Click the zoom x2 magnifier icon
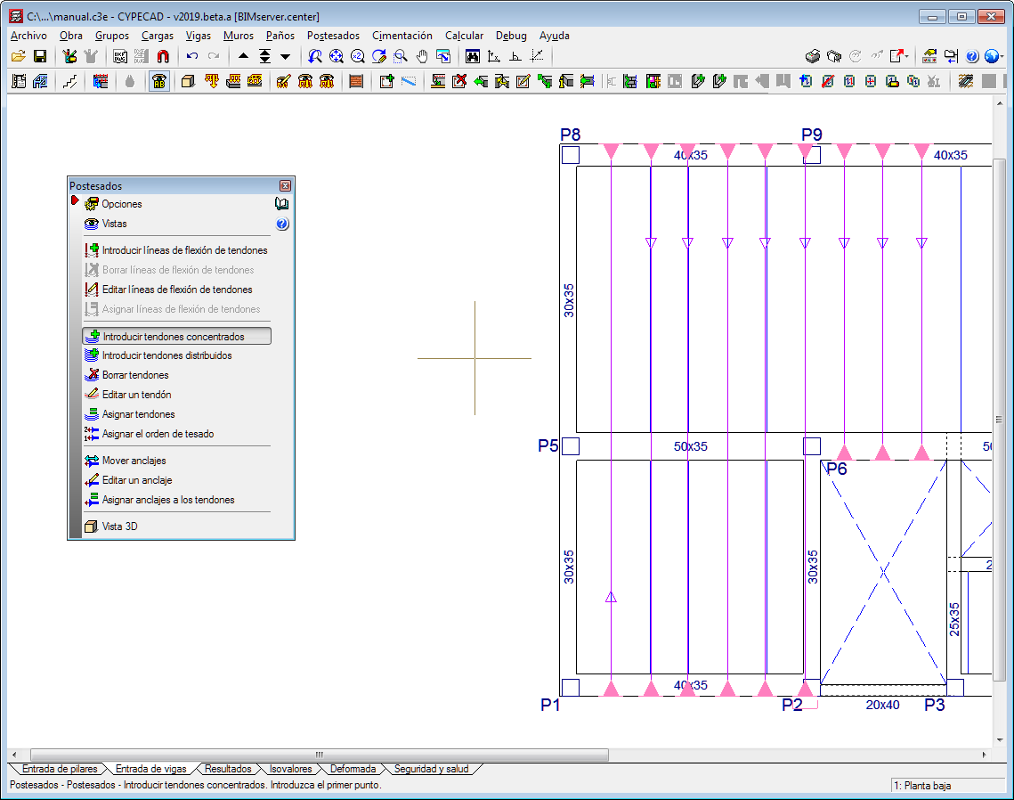This screenshot has height=800, width=1014. click(358, 56)
